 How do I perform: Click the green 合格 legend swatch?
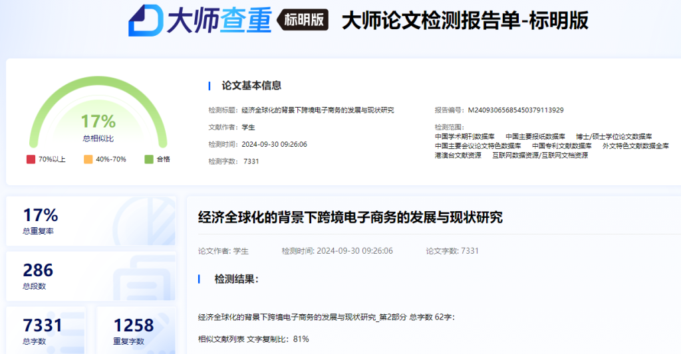(x=149, y=159)
